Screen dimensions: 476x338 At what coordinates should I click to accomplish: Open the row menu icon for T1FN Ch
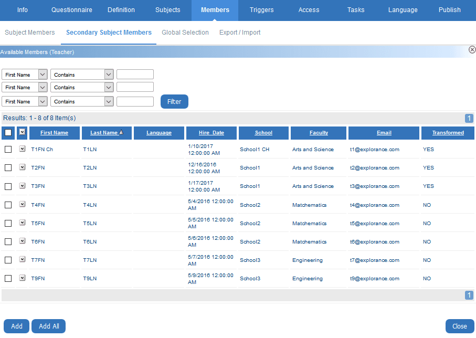(x=22, y=149)
